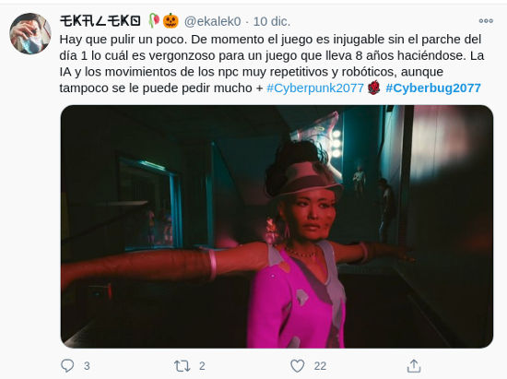Open the #Cyberpunk2077 hashtag
507x379 pixels.
(x=315, y=88)
